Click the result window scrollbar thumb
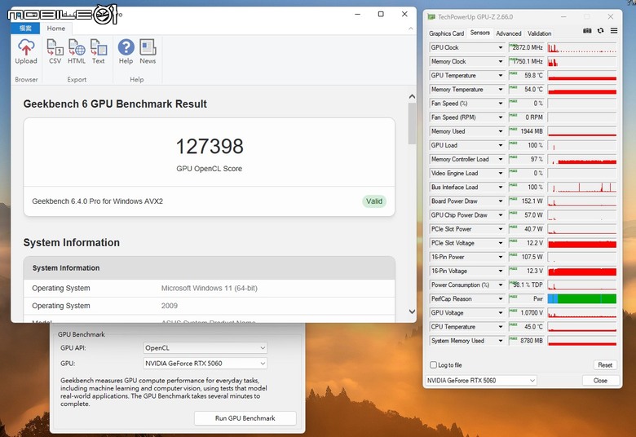Image resolution: width=636 pixels, height=437 pixels. point(412,123)
